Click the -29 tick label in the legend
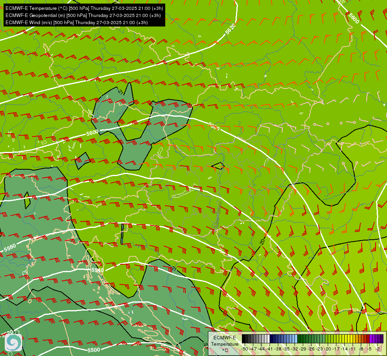 pyautogui.click(x=303, y=349)
